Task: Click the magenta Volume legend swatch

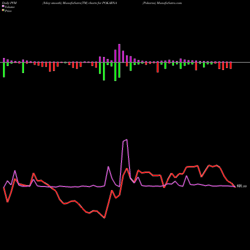Action: click(3, 6)
